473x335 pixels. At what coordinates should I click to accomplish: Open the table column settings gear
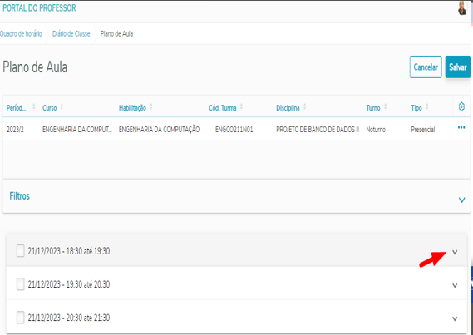[x=461, y=106]
